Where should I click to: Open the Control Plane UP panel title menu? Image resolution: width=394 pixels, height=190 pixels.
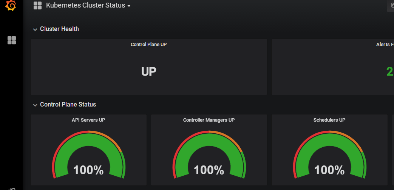[x=148, y=45]
